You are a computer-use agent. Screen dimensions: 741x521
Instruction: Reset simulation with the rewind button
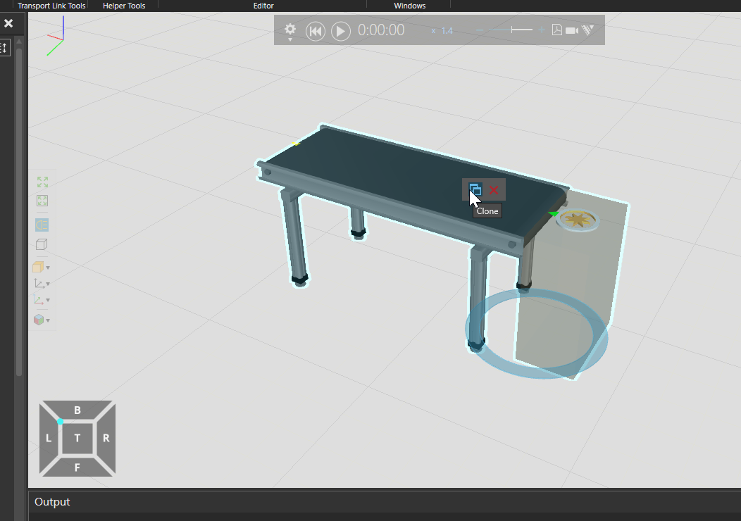point(316,31)
